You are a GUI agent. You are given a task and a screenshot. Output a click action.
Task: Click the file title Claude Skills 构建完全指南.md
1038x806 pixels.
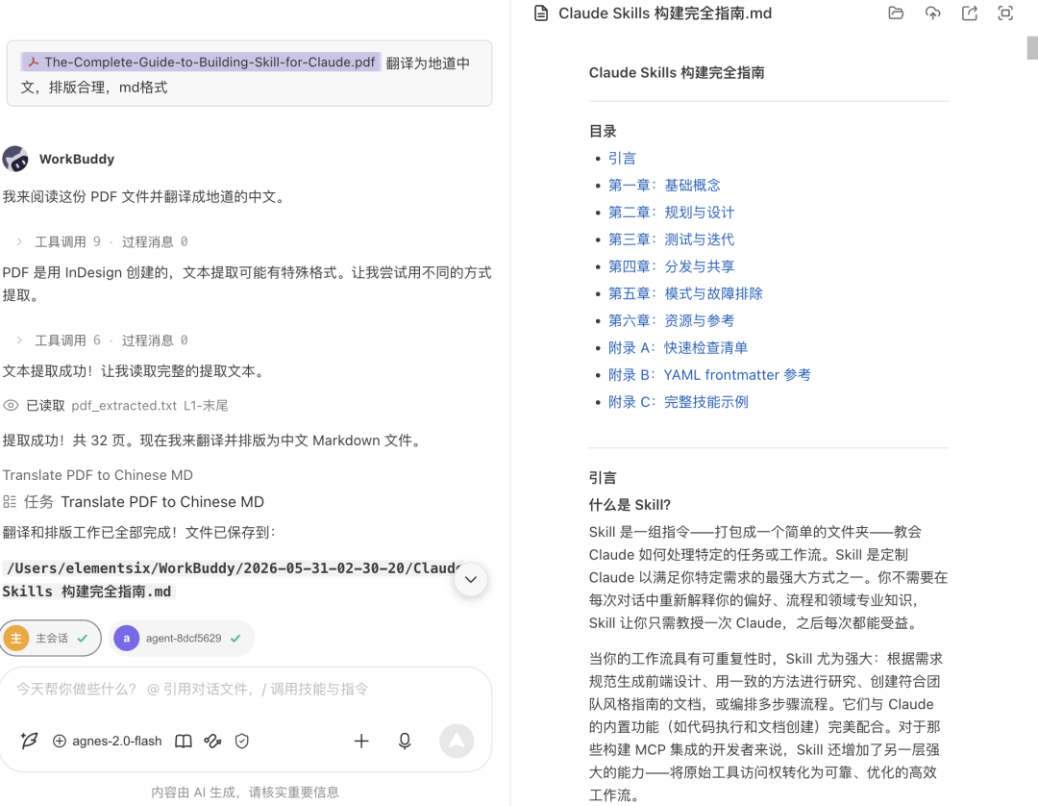click(x=665, y=13)
